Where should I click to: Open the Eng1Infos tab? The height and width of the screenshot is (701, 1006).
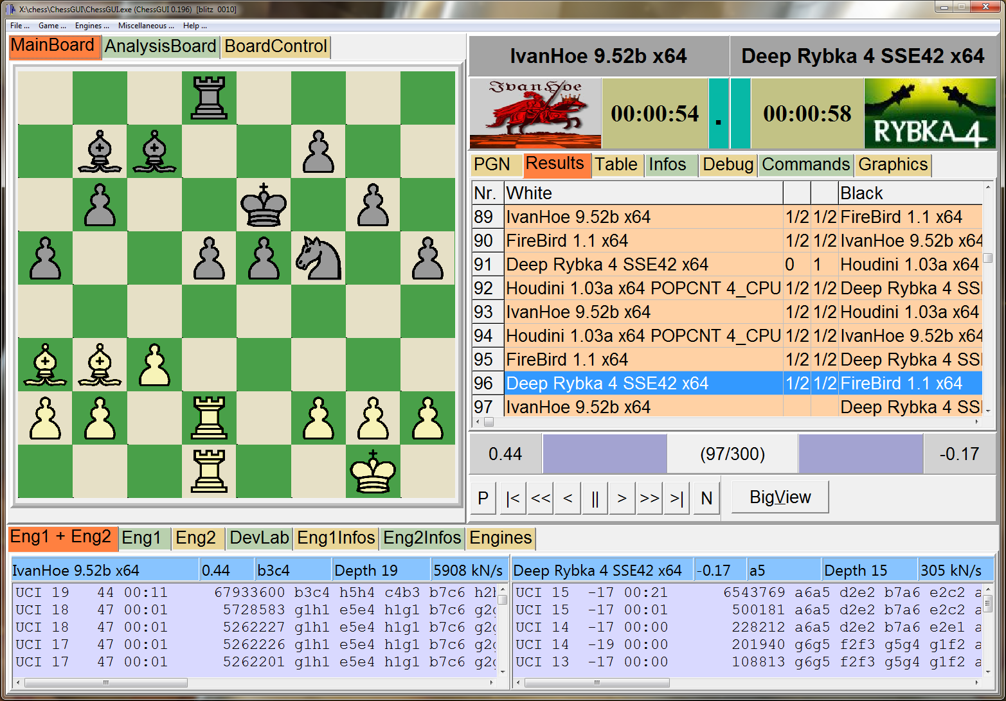(336, 538)
